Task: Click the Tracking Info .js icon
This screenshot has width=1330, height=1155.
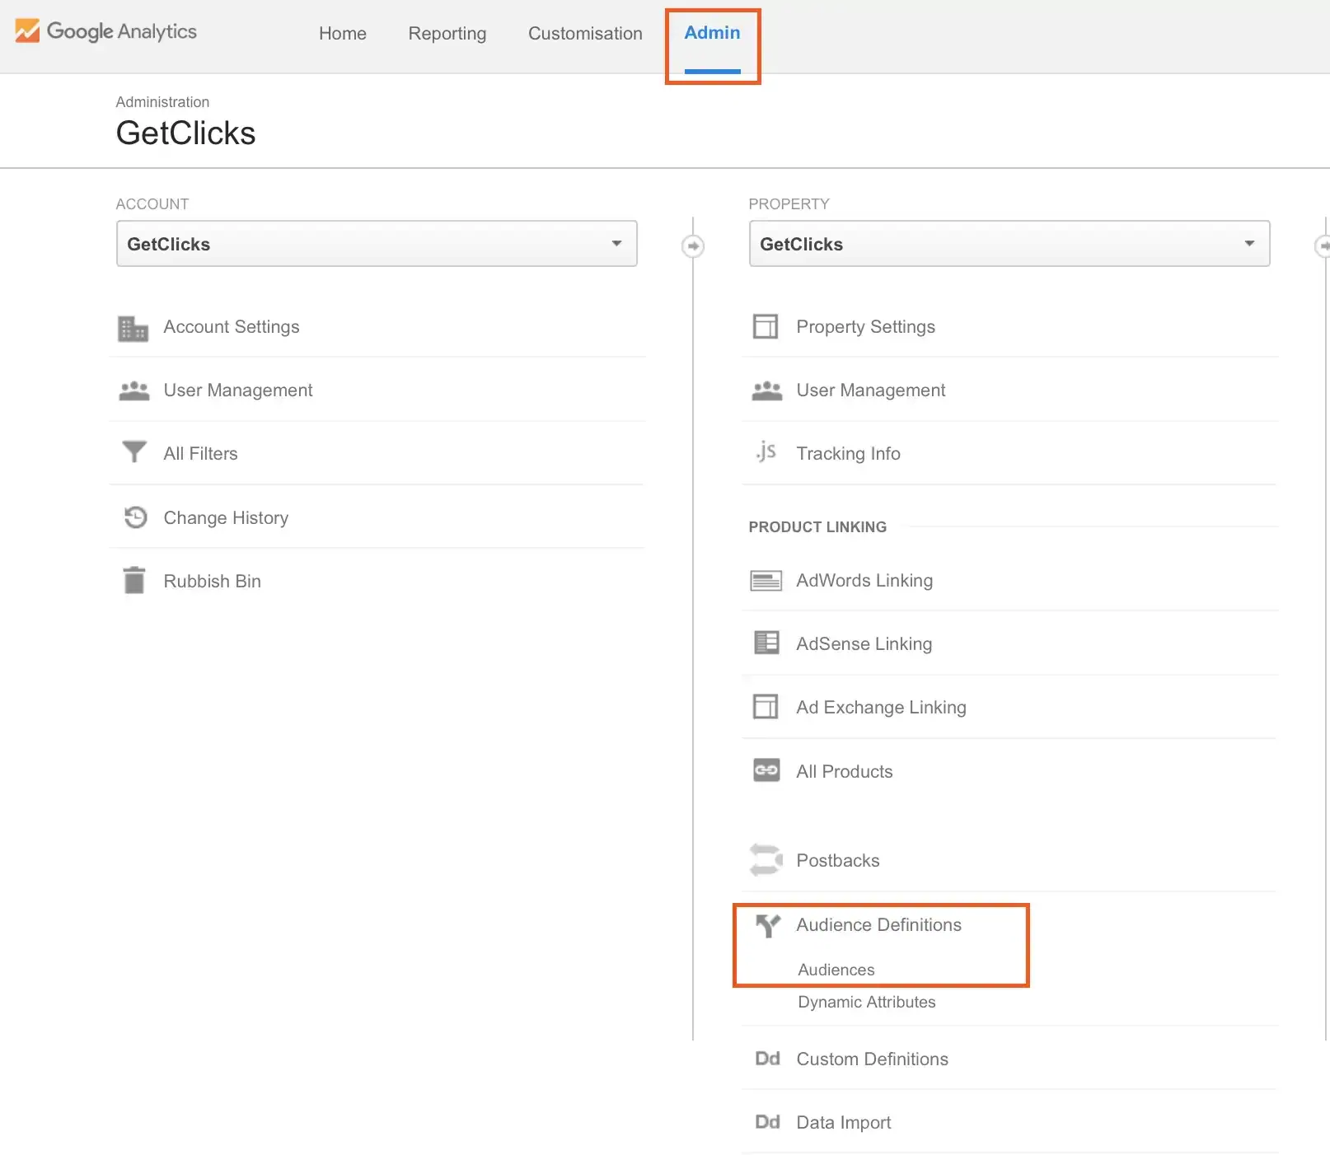Action: pyautogui.click(x=766, y=453)
